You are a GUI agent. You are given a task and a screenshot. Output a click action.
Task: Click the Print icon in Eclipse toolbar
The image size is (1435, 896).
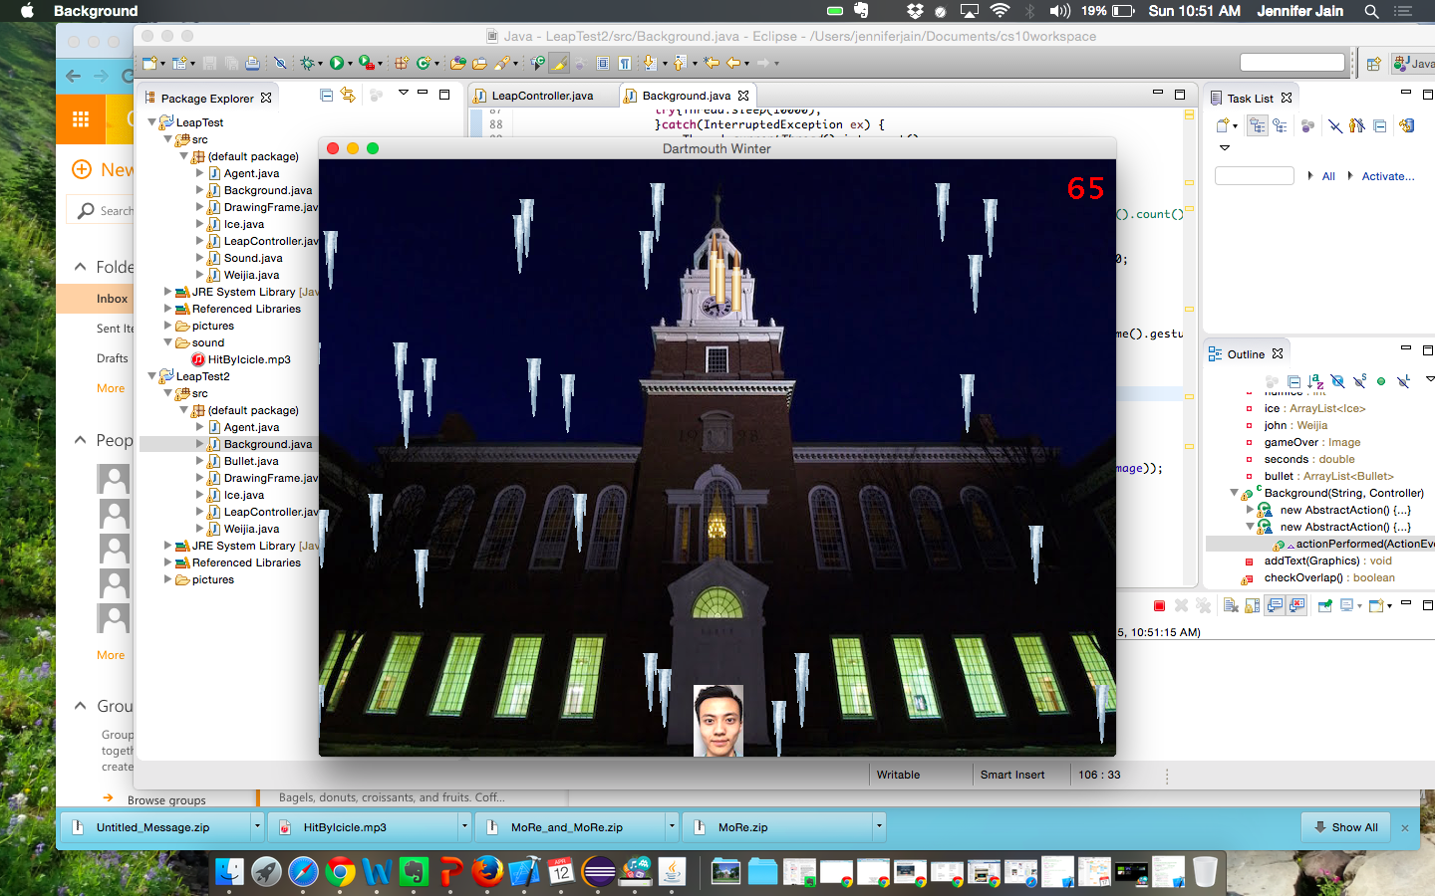[252, 63]
